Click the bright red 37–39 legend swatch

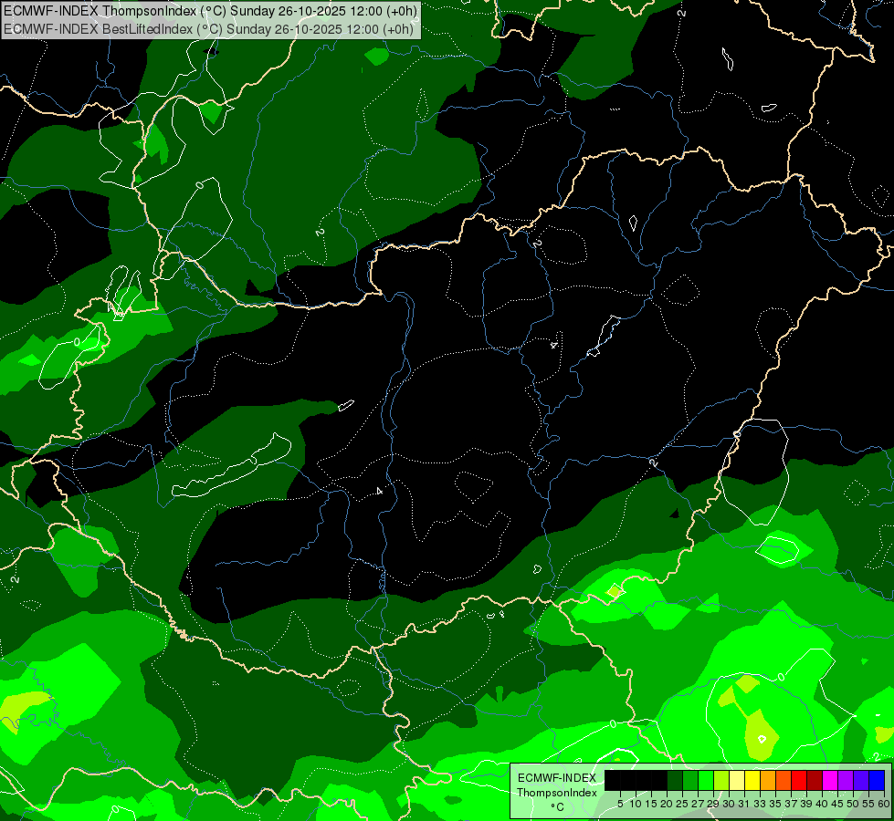799,780
